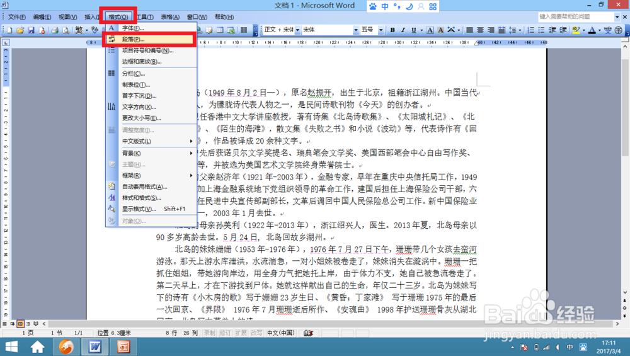Choose 边框和底纹 menu entry

[151, 62]
